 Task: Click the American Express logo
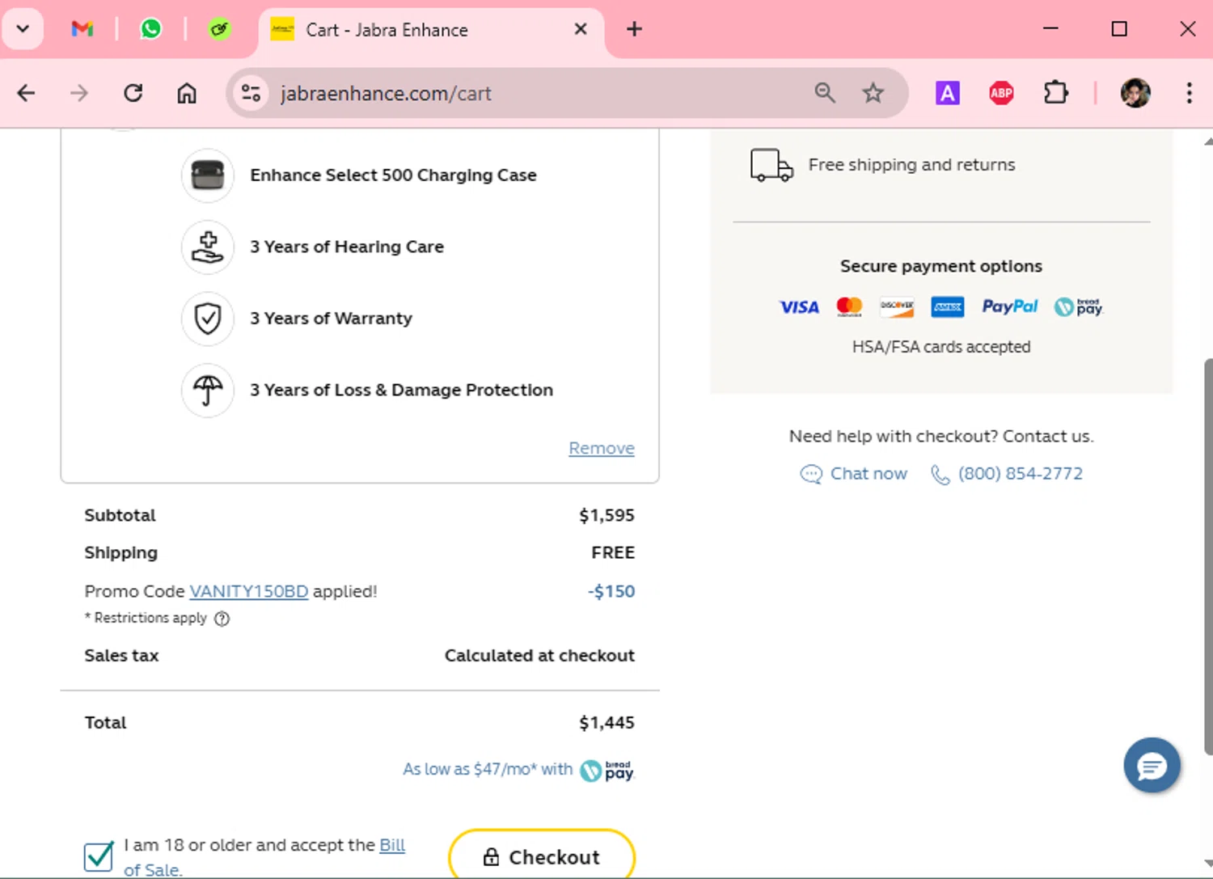click(x=947, y=307)
